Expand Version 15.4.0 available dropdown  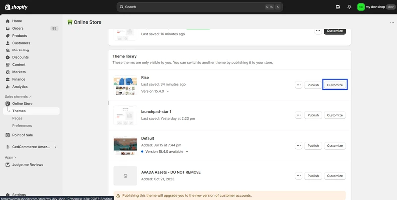pos(165,152)
